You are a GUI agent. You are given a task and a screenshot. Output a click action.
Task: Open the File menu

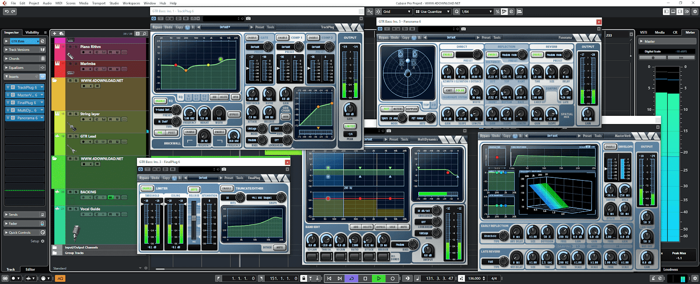[x=13, y=3]
